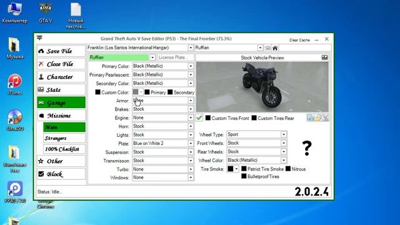Screen dimensions: 400x225
Task: Open the Компьютер desktop icon
Action: click(14, 12)
